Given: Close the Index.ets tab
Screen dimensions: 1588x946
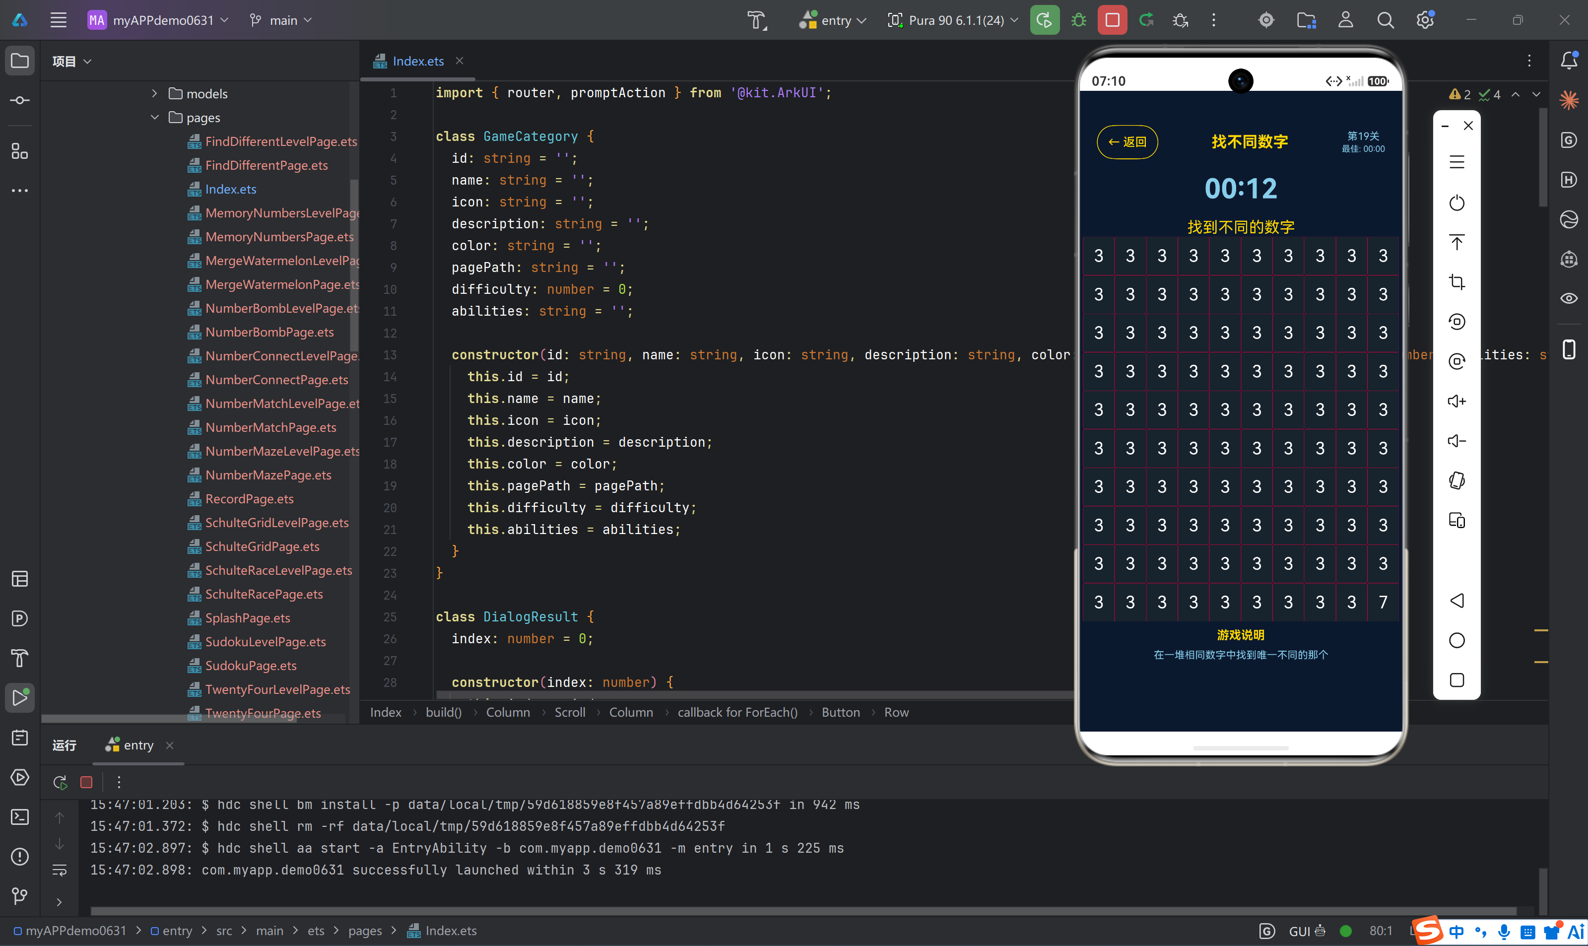Looking at the screenshot, I should click(460, 61).
